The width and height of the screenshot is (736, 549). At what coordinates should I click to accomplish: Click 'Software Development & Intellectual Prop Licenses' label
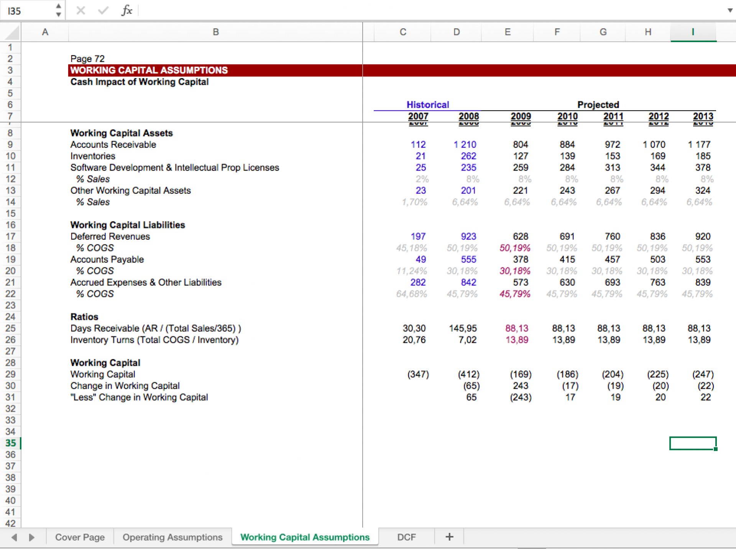click(x=174, y=167)
